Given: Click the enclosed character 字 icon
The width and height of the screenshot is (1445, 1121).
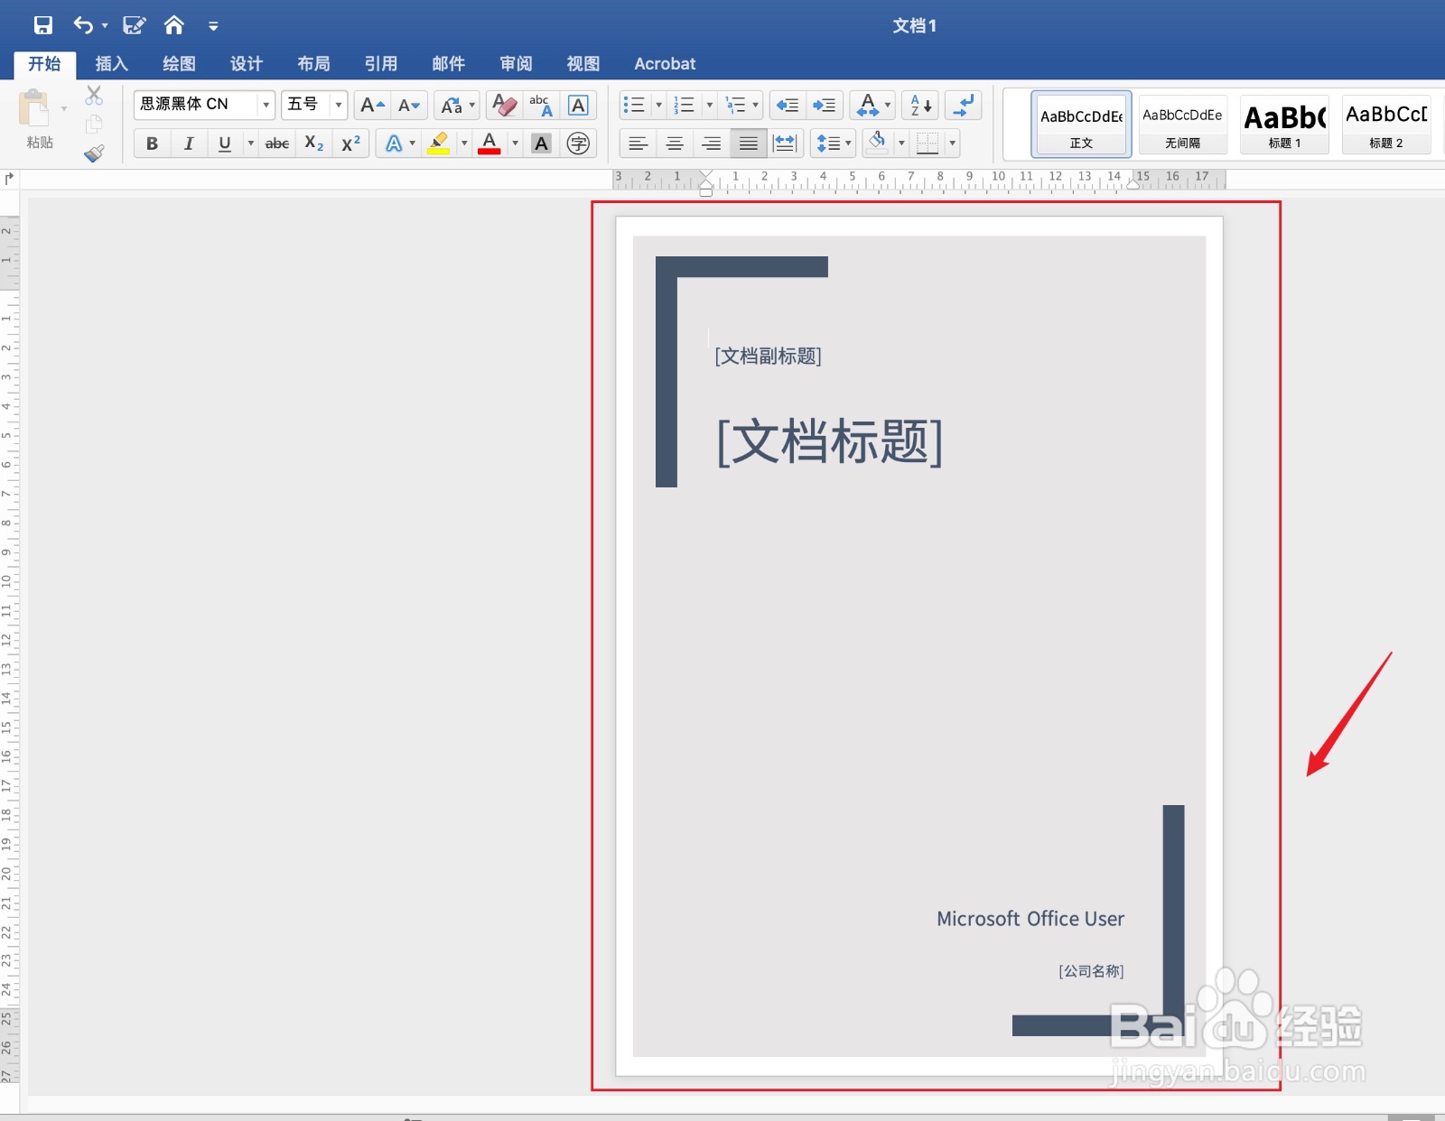Looking at the screenshot, I should (578, 143).
